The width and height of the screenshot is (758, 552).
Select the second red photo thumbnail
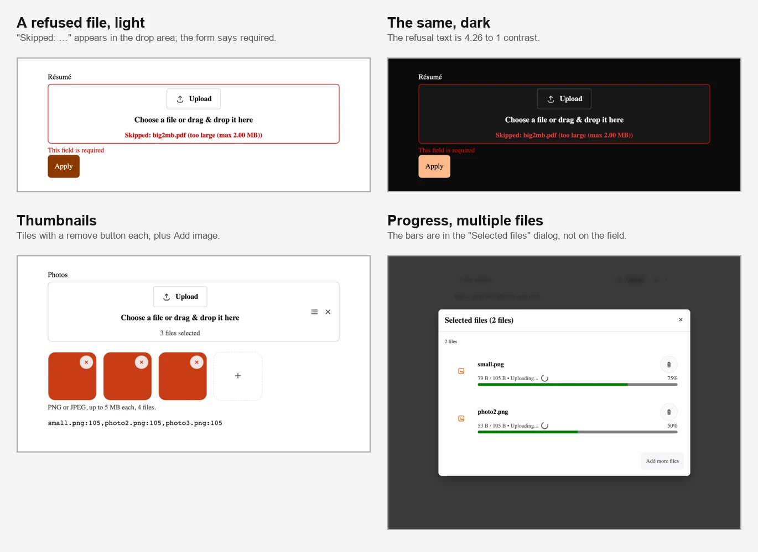click(x=127, y=376)
